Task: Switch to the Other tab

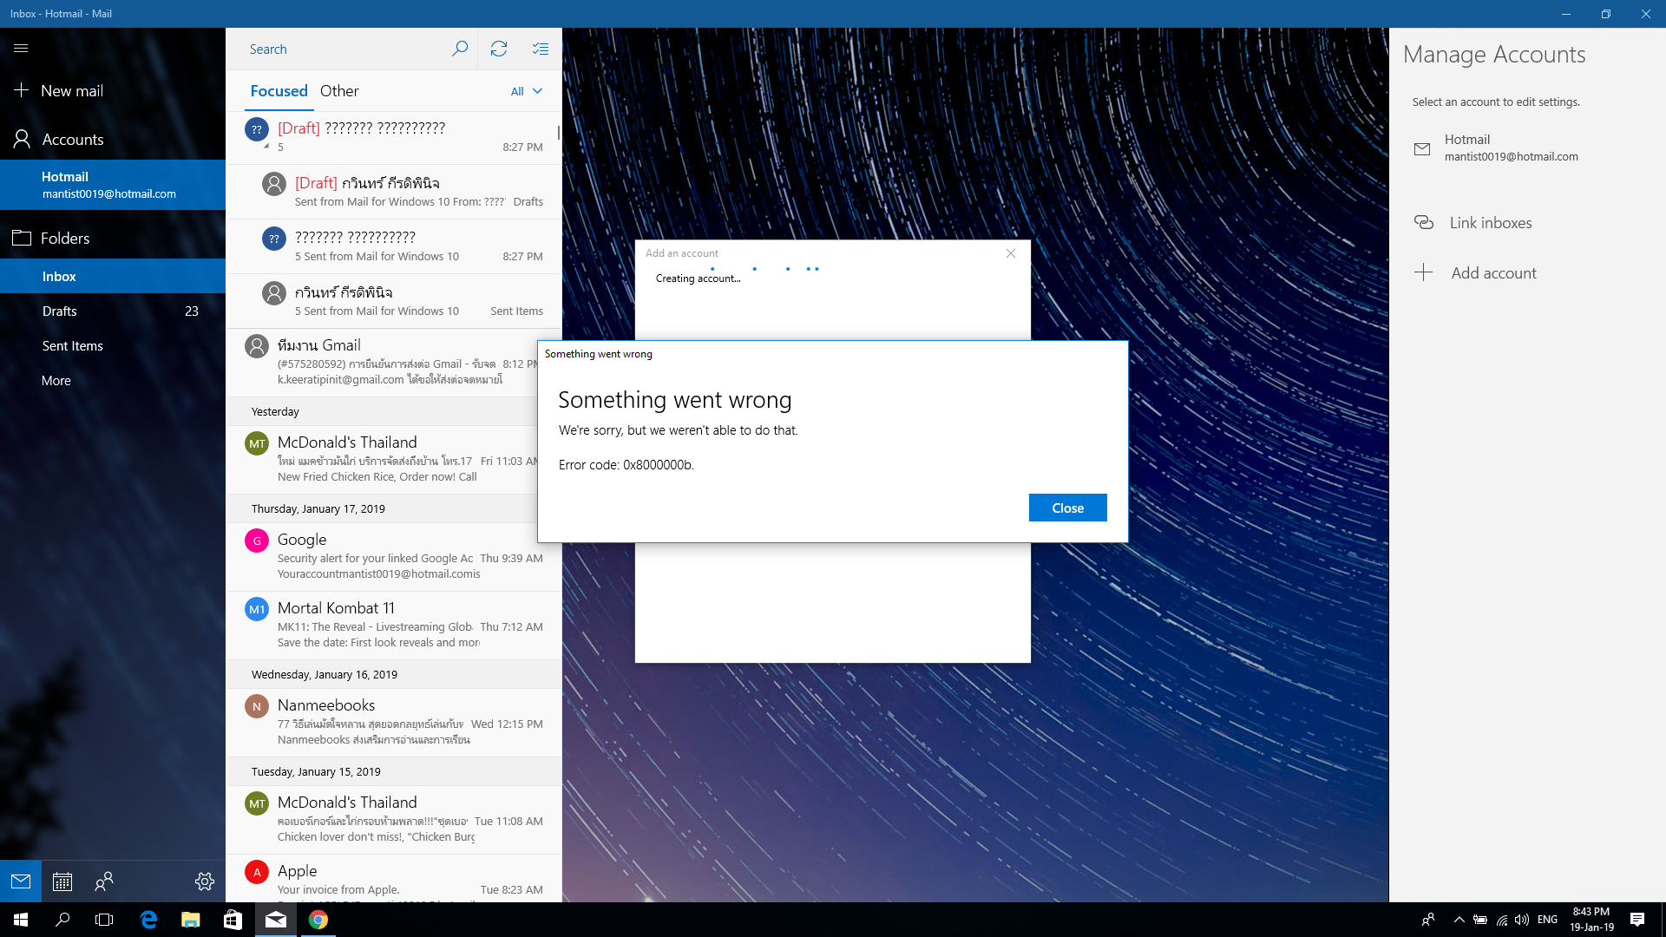Action: [339, 91]
